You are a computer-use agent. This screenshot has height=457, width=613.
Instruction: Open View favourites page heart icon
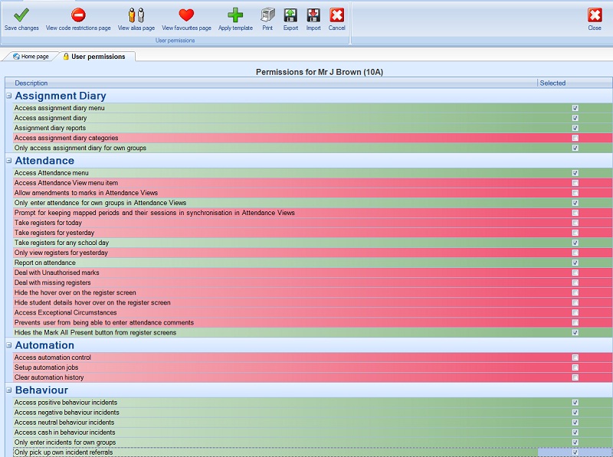tap(186, 15)
